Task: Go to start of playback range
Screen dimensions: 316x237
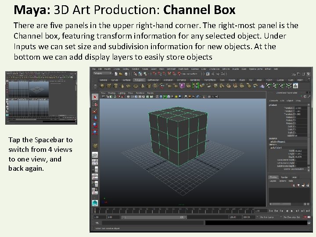Action: click(271, 211)
